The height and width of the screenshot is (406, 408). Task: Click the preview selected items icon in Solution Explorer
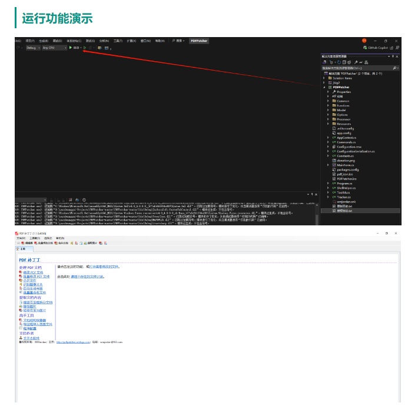coord(361,62)
